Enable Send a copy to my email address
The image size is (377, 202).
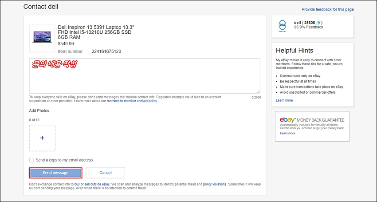coord(31,160)
